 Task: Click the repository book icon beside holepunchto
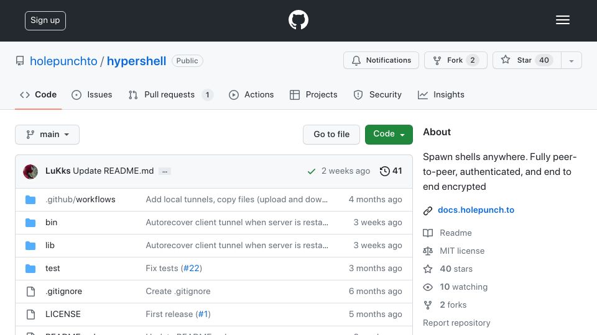pos(20,61)
